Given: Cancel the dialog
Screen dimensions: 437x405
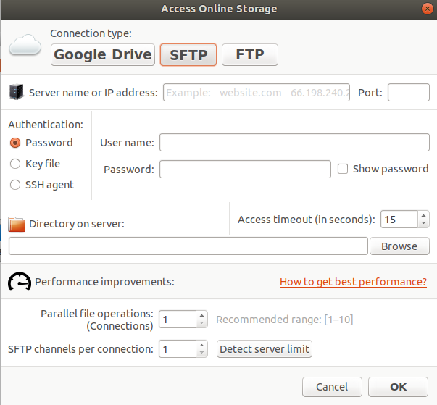Looking at the screenshot, I should tap(332, 387).
